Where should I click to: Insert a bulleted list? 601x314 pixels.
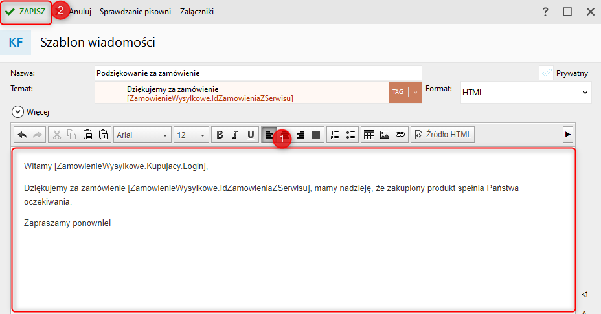[350, 135]
